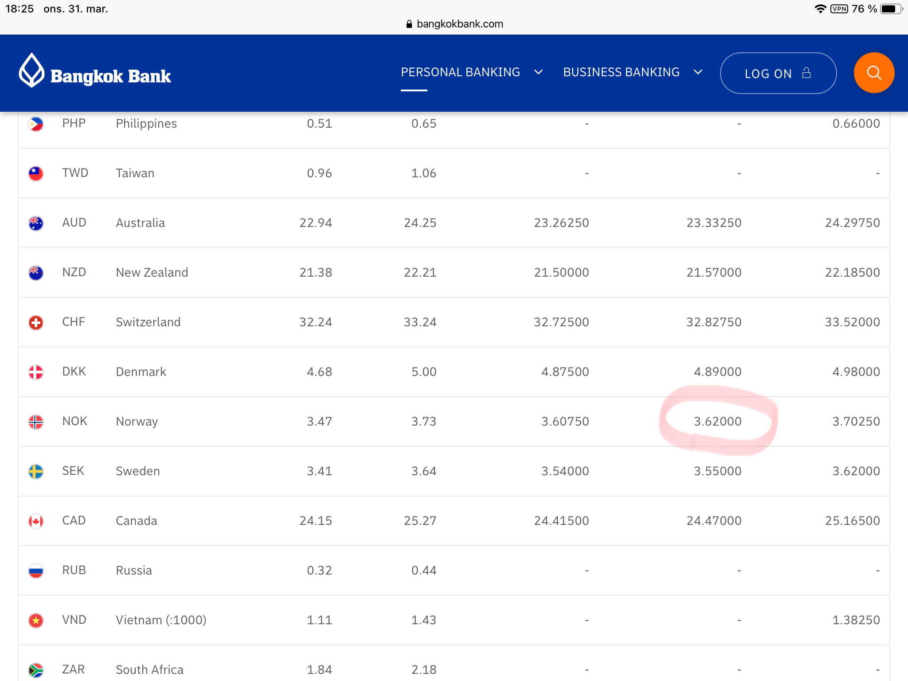Viewport: 908px width, 681px height.
Task: Click the Taiwan flag icon
Action: coord(36,173)
